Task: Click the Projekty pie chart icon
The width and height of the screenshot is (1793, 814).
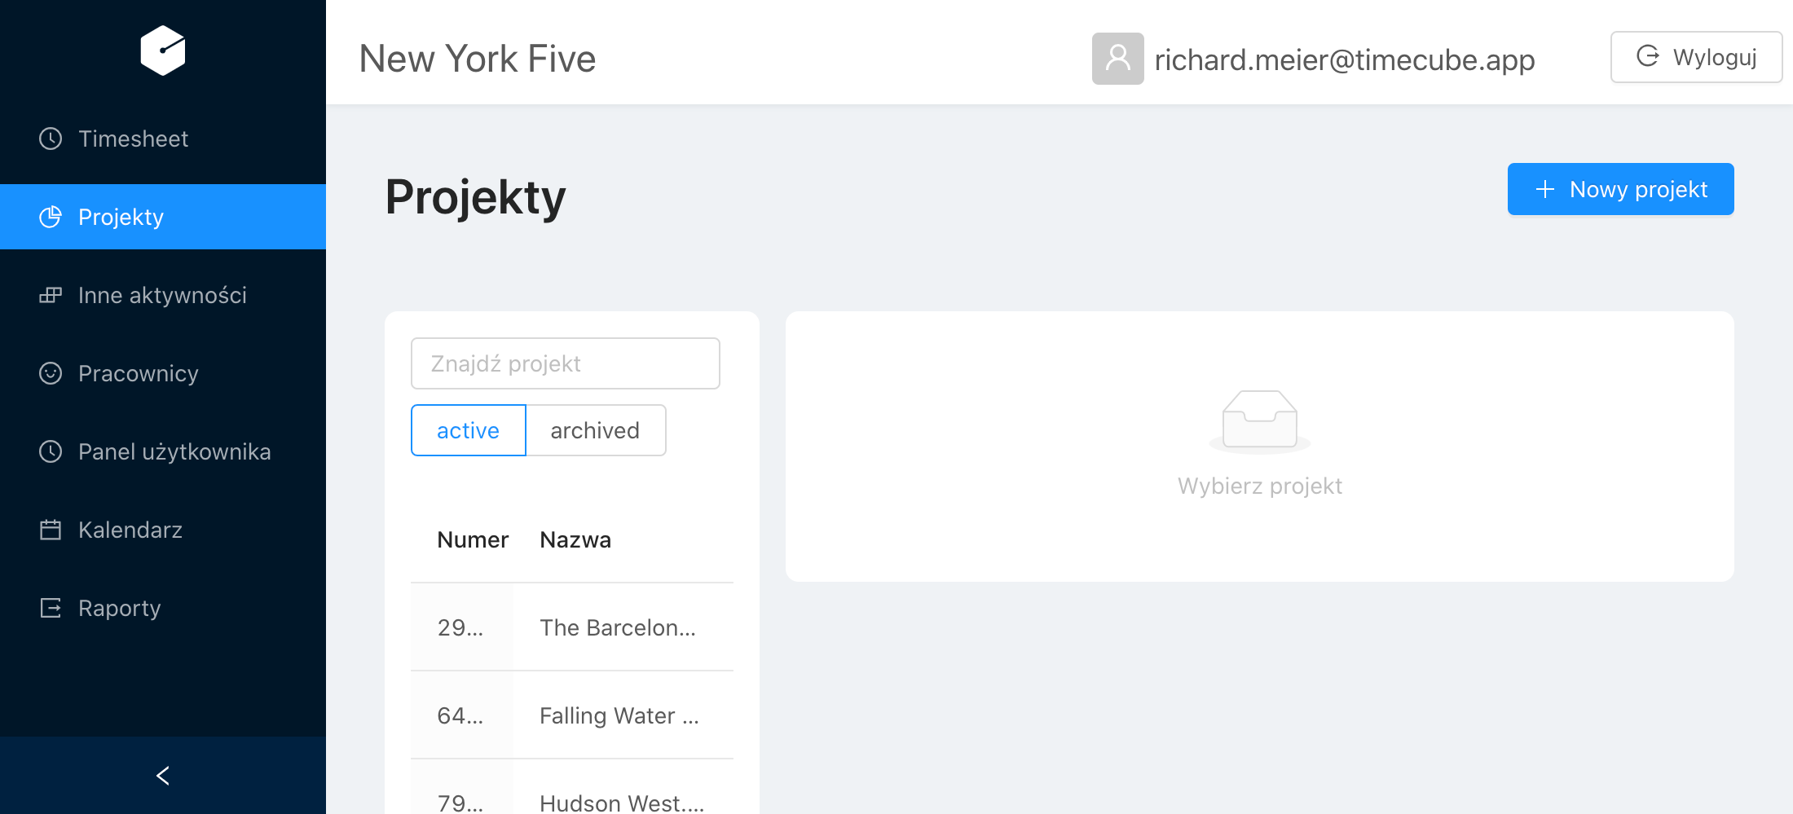Action: pos(51,217)
